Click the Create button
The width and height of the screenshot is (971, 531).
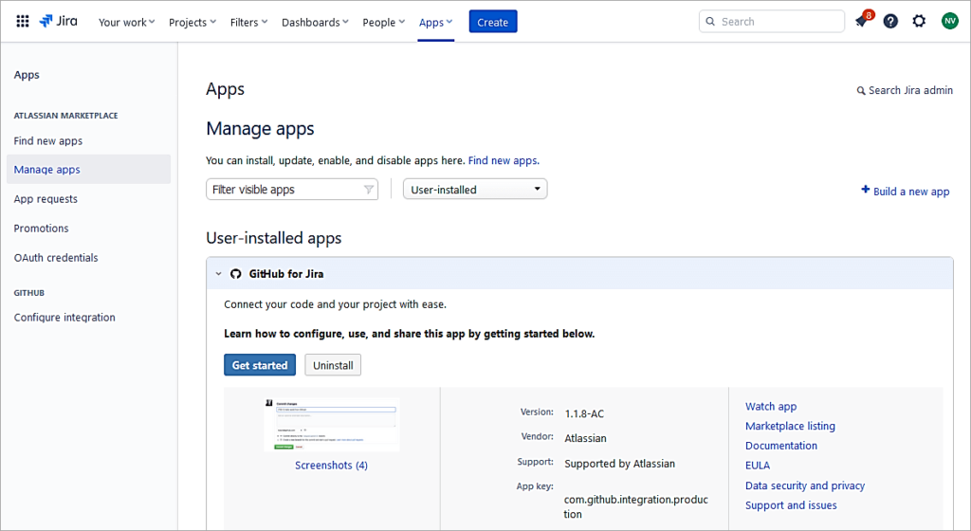point(493,22)
